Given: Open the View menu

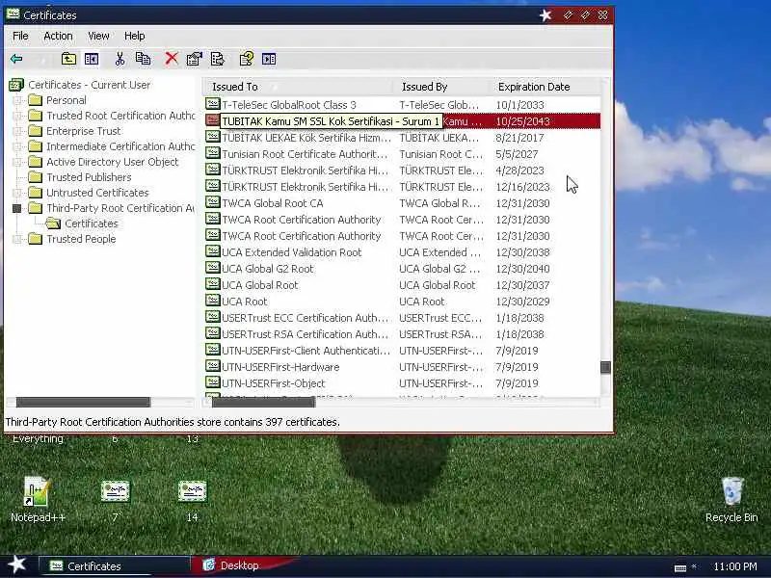Looking at the screenshot, I should point(98,36).
